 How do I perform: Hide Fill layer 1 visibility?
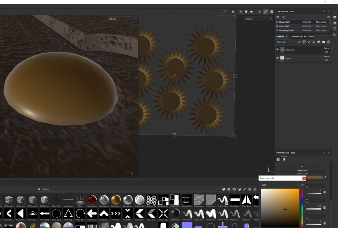coord(277,50)
